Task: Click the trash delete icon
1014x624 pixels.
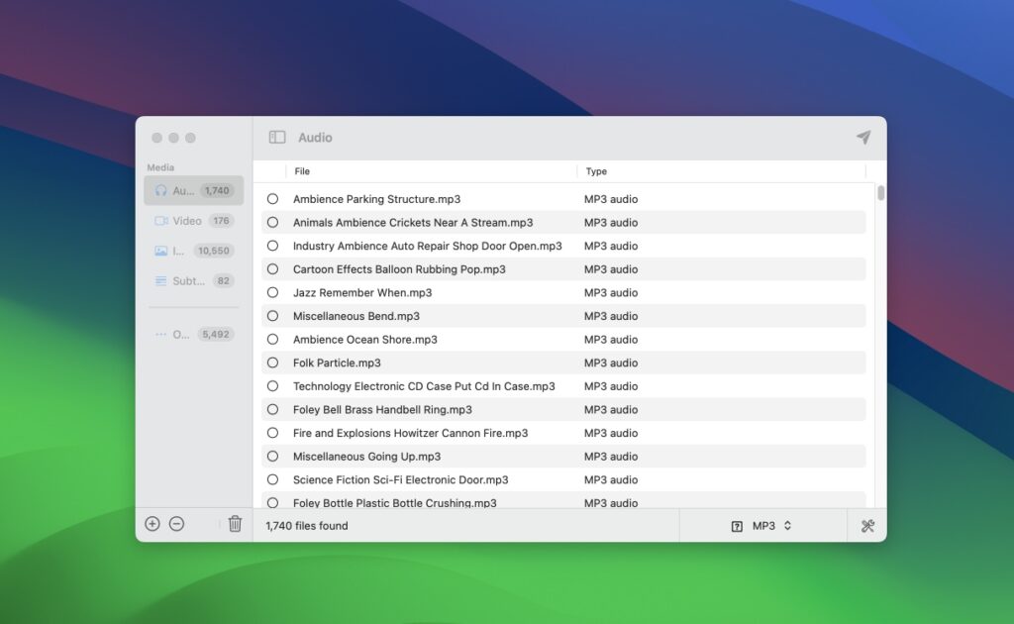Action: click(234, 523)
